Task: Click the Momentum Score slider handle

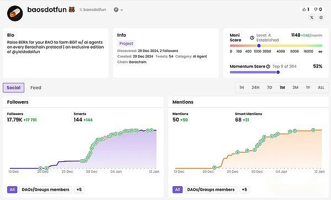Action: (x=278, y=72)
